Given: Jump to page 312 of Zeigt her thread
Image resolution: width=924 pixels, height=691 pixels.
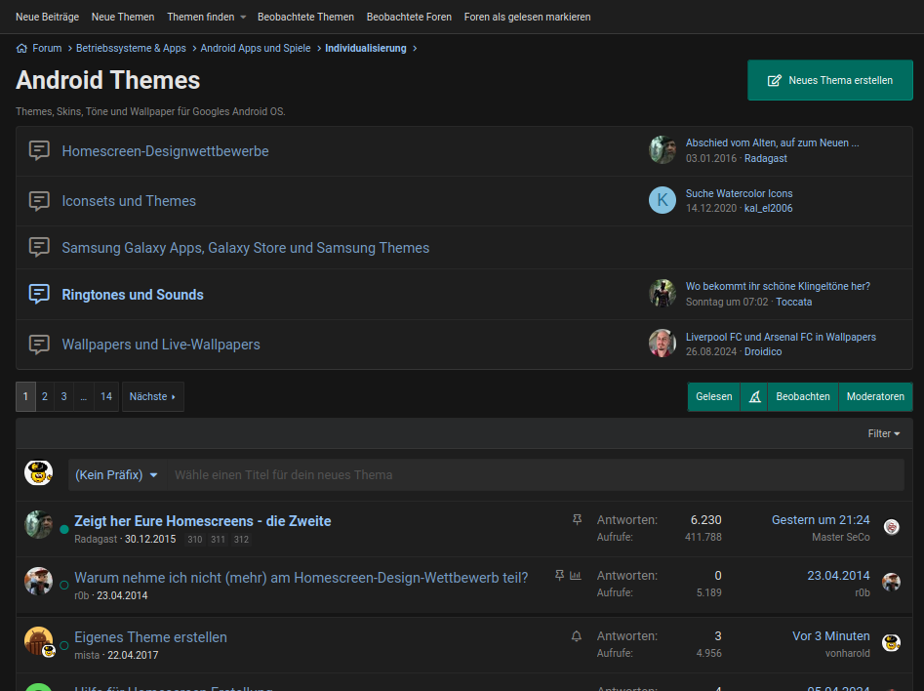Looking at the screenshot, I should coord(241,540).
